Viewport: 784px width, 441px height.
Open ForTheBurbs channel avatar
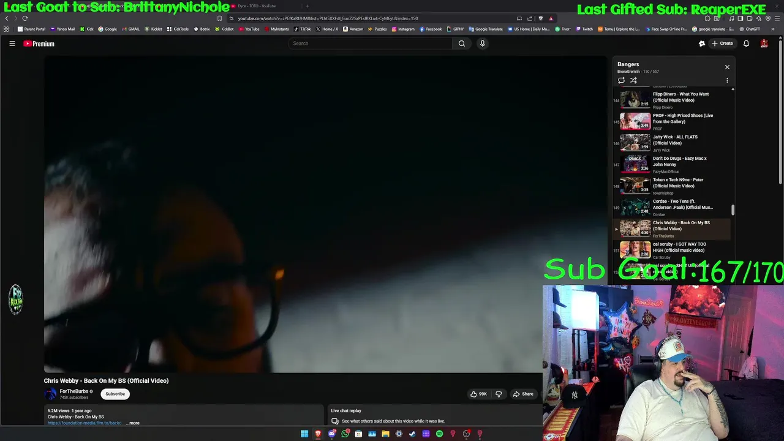(50, 394)
